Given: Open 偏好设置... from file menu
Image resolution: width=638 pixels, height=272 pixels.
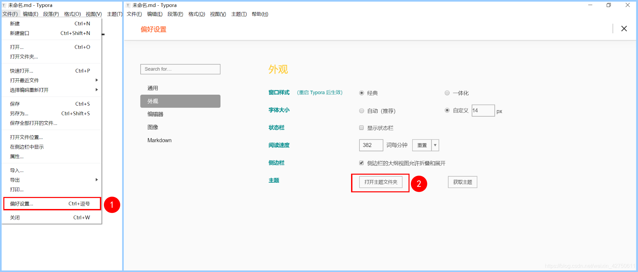Looking at the screenshot, I should coord(51,204).
